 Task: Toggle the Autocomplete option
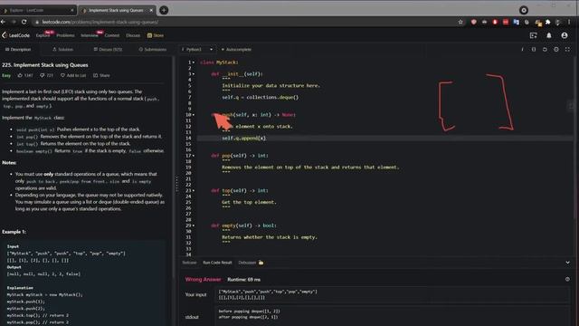pos(236,49)
